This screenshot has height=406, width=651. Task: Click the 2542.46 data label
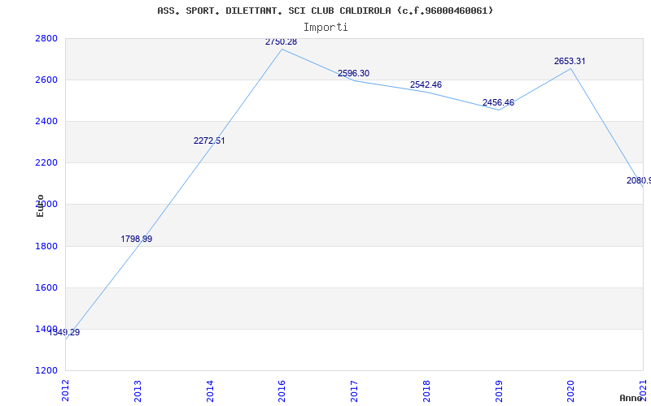pyautogui.click(x=426, y=84)
